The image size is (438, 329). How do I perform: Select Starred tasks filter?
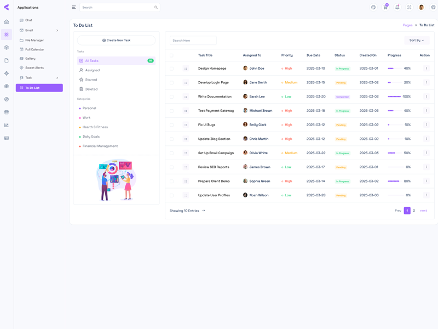[x=91, y=80]
